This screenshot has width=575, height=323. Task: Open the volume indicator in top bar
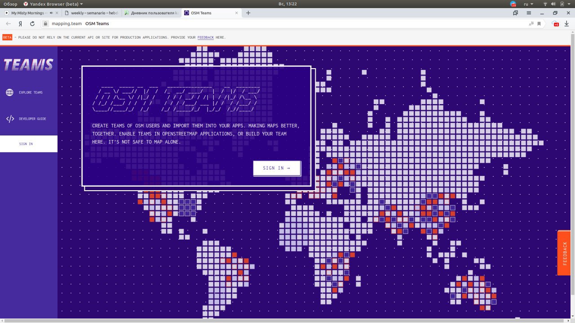point(553,4)
